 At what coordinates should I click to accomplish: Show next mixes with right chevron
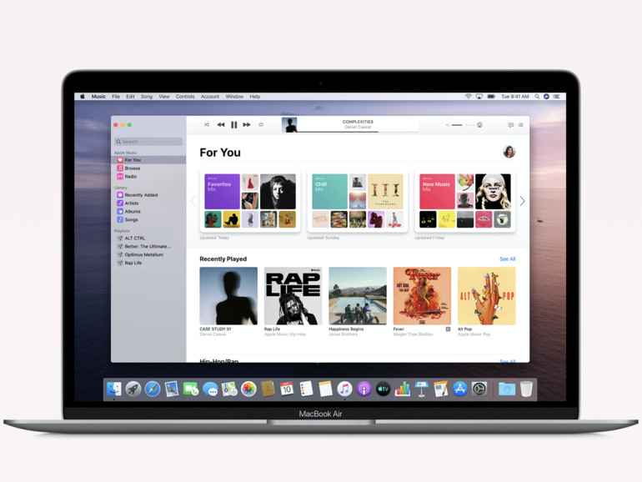[522, 201]
